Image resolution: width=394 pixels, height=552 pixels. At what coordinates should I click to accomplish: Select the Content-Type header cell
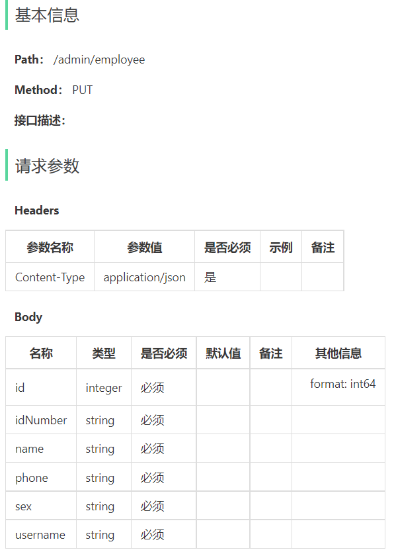(50, 277)
